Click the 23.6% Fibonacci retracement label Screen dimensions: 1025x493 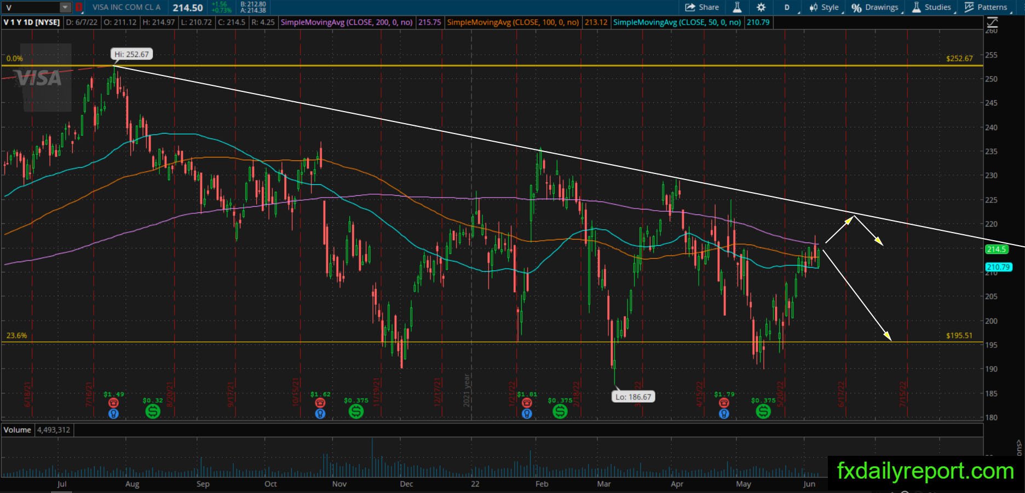tap(16, 335)
